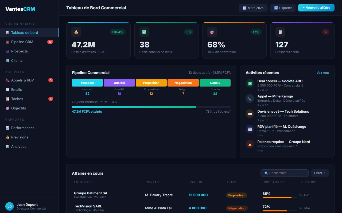342x213 pixels.
Task: Click the JD user avatar
Action: point(10,206)
